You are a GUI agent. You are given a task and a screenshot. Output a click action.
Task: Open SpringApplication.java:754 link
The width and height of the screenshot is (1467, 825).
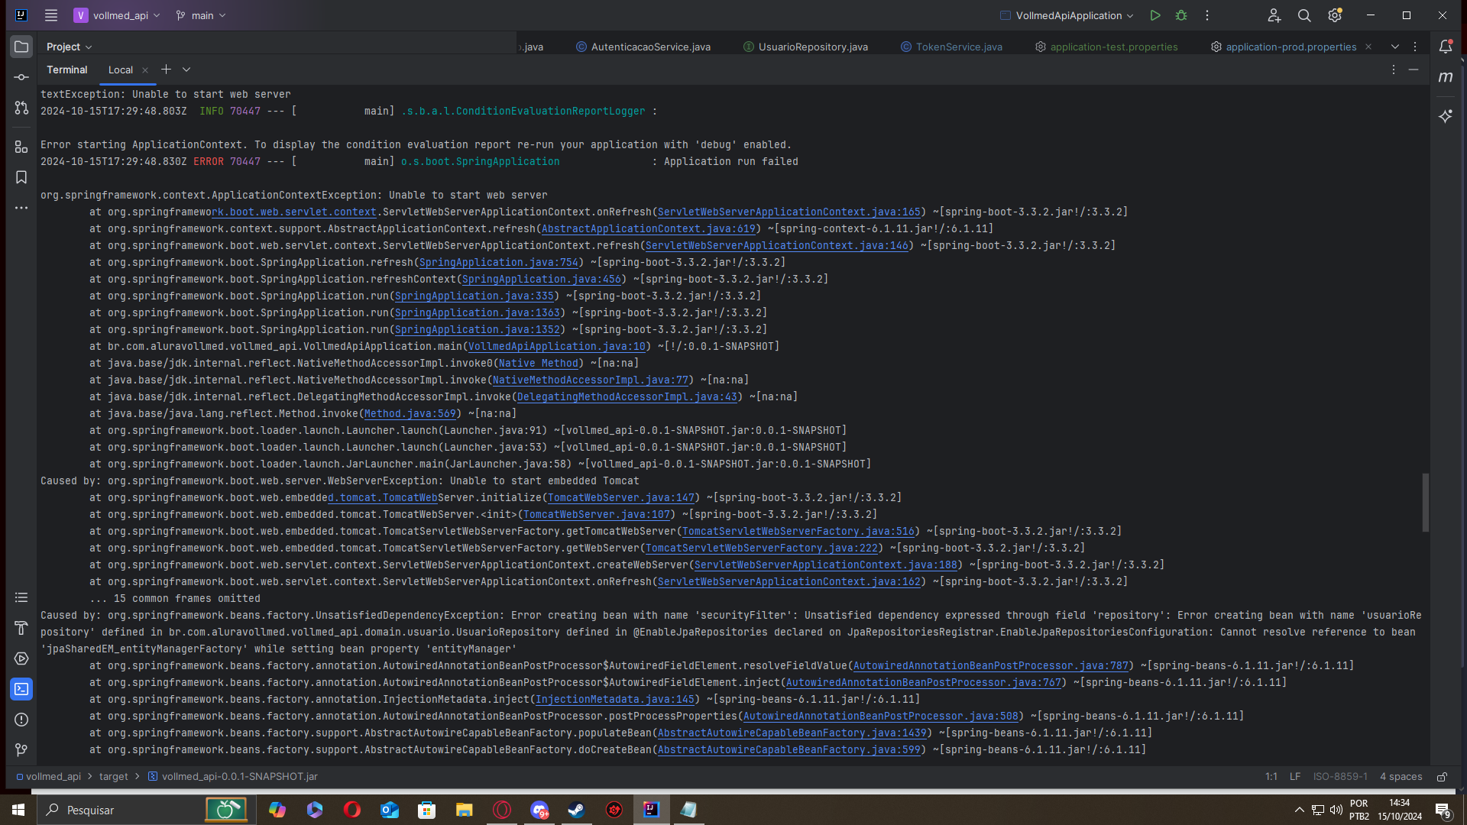[499, 262]
